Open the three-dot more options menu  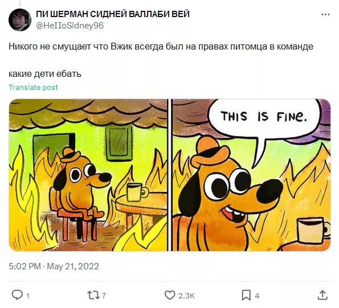click(325, 15)
